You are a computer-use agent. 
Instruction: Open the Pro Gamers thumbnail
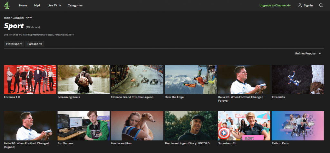[83, 126]
